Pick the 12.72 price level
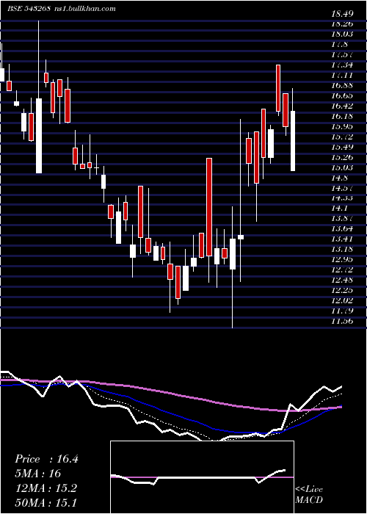 coord(342,269)
